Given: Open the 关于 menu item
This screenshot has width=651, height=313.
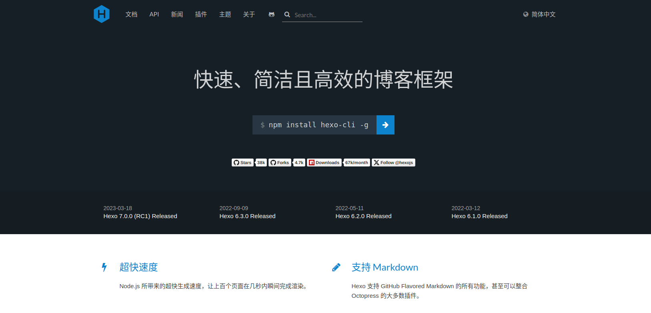Looking at the screenshot, I should click(249, 14).
